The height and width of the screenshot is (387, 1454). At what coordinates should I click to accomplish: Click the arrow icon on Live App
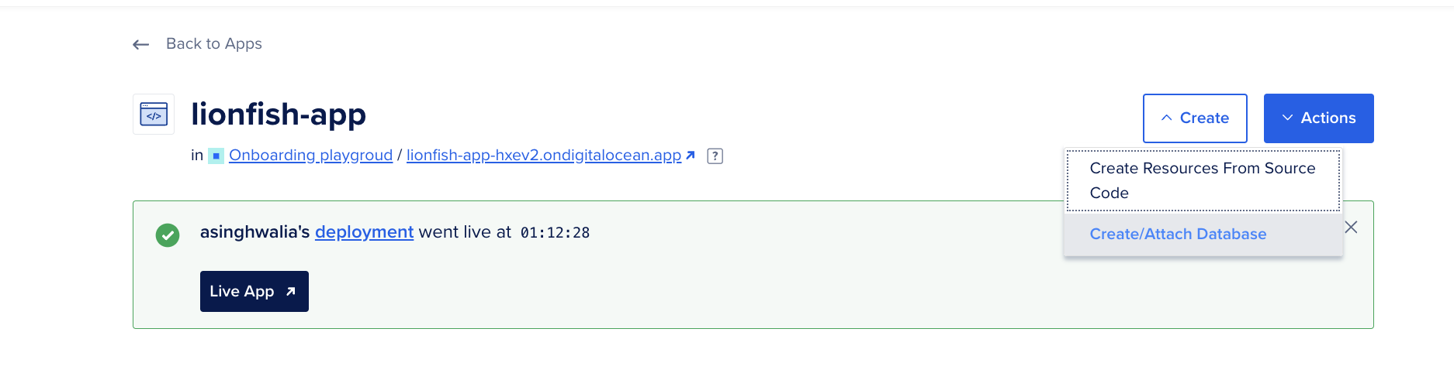tap(291, 292)
